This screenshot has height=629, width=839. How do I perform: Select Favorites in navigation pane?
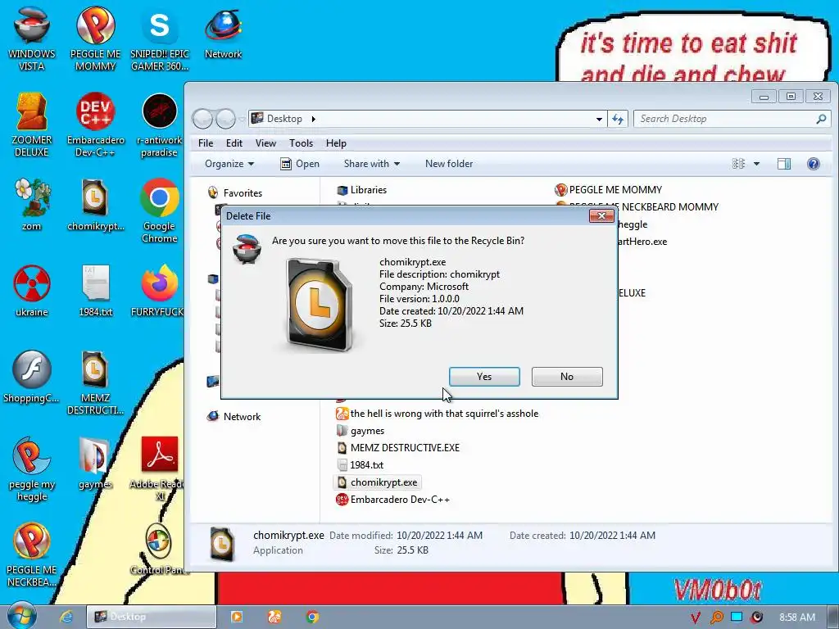point(235,193)
